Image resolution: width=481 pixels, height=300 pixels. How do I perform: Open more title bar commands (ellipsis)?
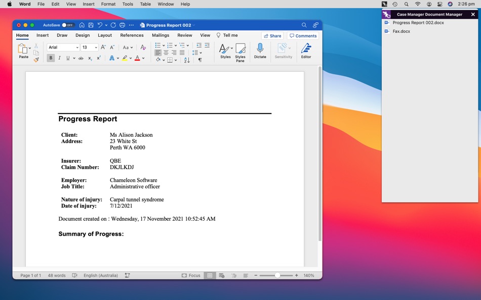click(131, 25)
